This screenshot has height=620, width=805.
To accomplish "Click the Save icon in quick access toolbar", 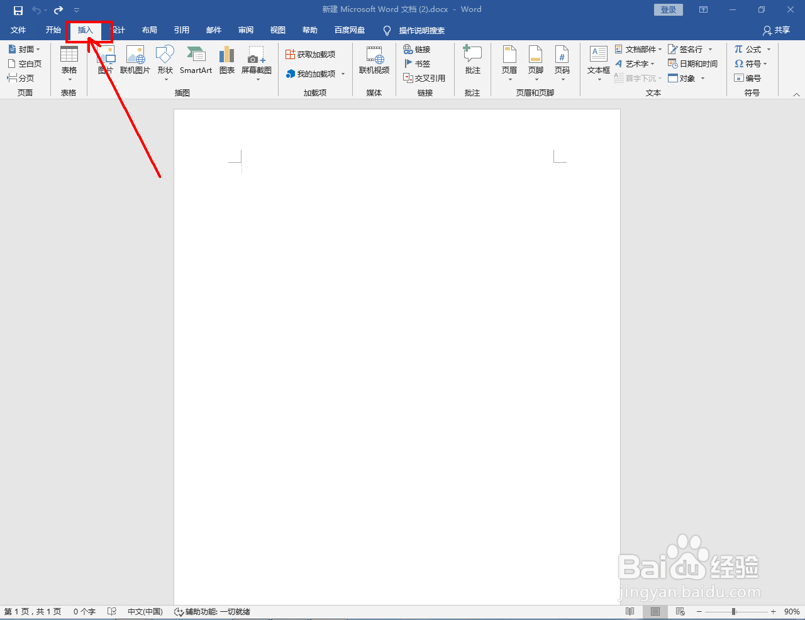I will coord(18,10).
